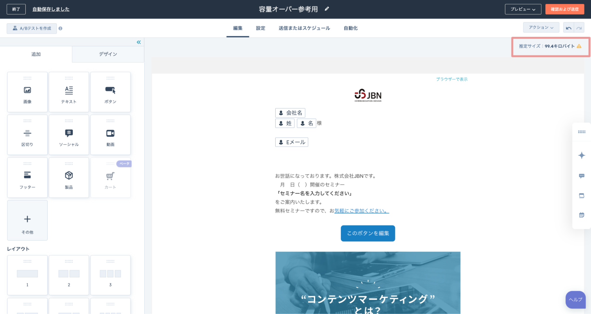The width and height of the screenshot is (591, 314).
Task: Choose the 3-column layout
Action: (110, 275)
